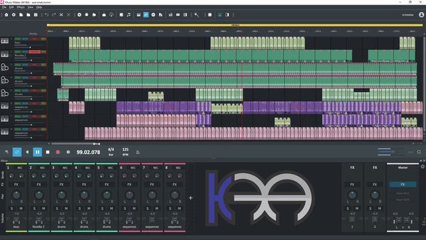Open the Store shopping bag icon
The image size is (426, 240).
[104, 15]
